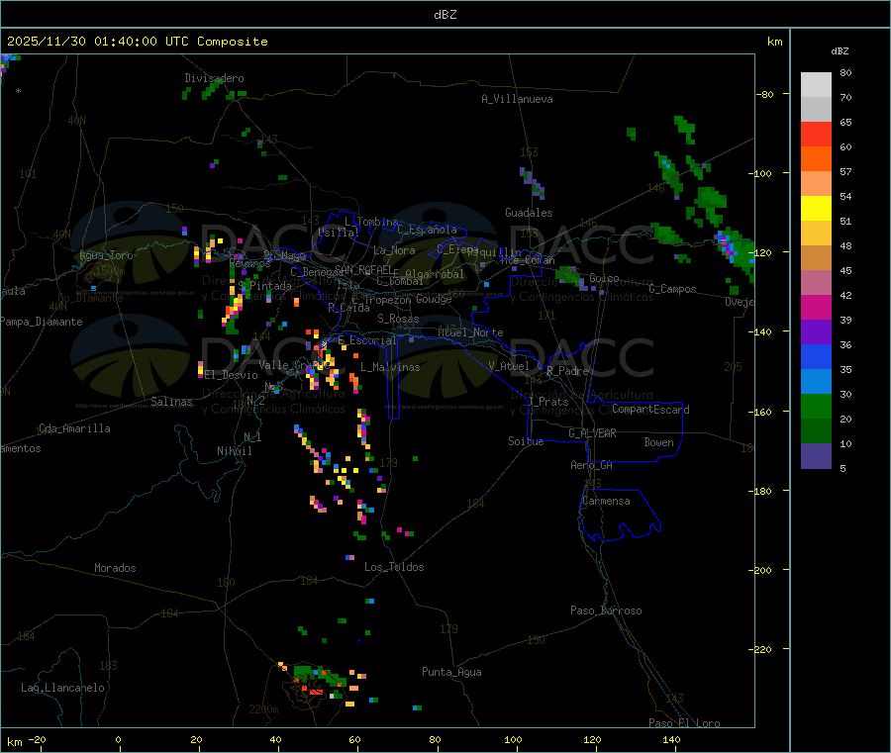Click the Paso_Barroso map label
The height and width of the screenshot is (753, 891).
pyautogui.click(x=606, y=611)
